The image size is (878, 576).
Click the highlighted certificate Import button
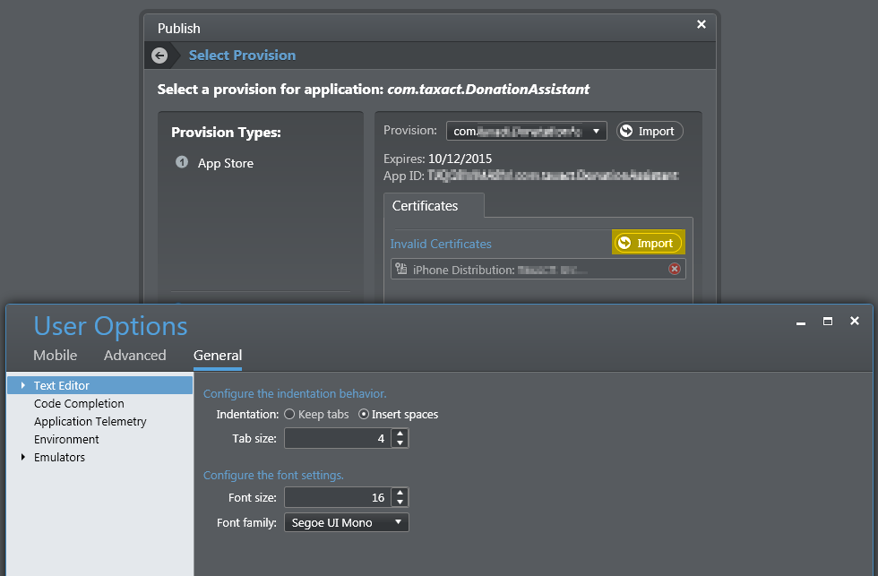pos(649,243)
